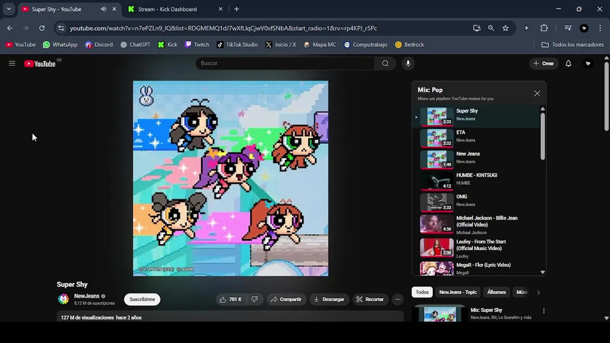Open the Inicio / X bookmark
Image resolution: width=610 pixels, height=343 pixels.
(x=281, y=45)
